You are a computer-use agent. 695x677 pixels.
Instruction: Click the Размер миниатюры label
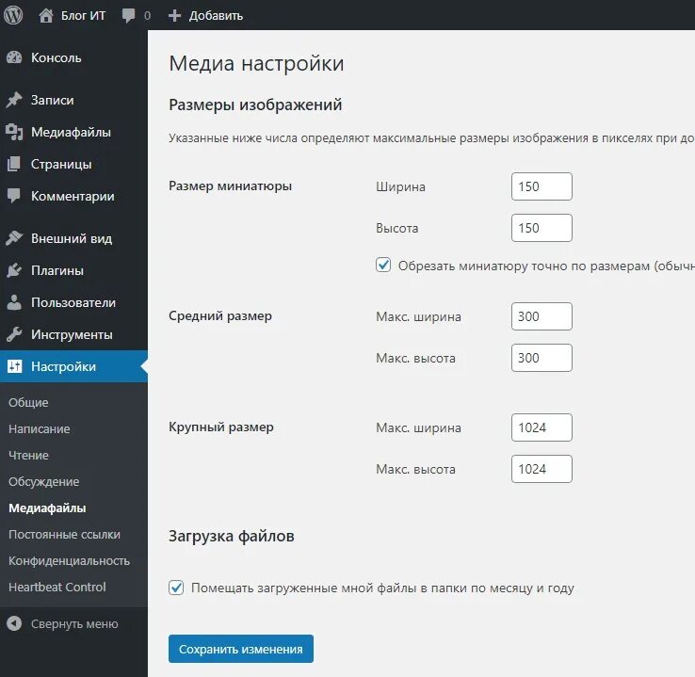[230, 185]
